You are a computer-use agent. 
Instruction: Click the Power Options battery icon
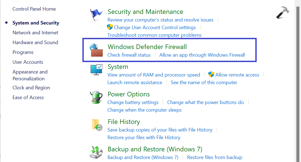[x=96, y=97]
